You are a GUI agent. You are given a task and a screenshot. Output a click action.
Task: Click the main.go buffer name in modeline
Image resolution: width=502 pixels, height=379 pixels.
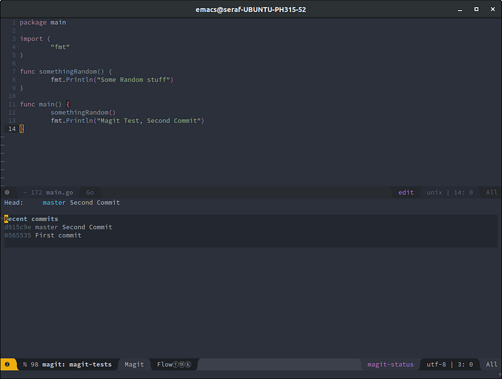point(59,193)
